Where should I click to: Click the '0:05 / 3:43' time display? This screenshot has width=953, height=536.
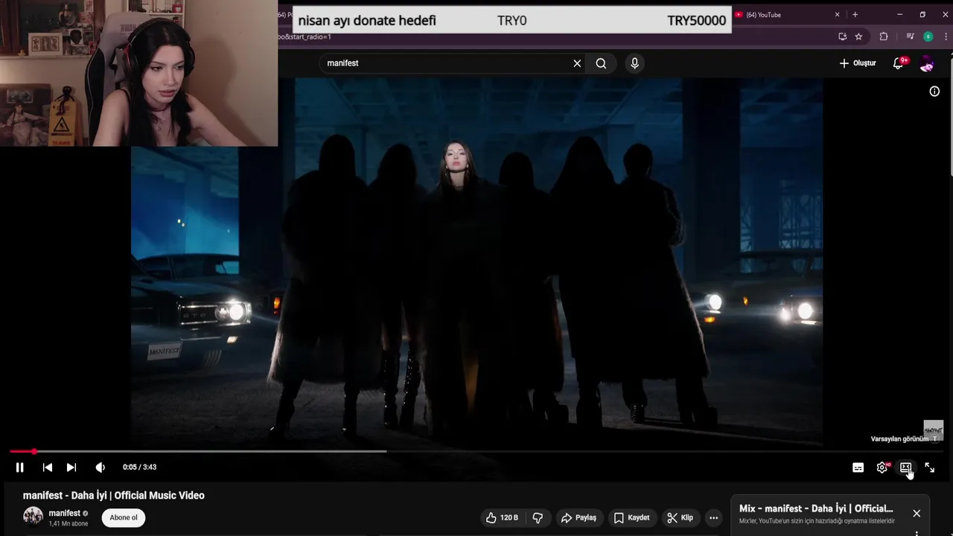pyautogui.click(x=139, y=468)
